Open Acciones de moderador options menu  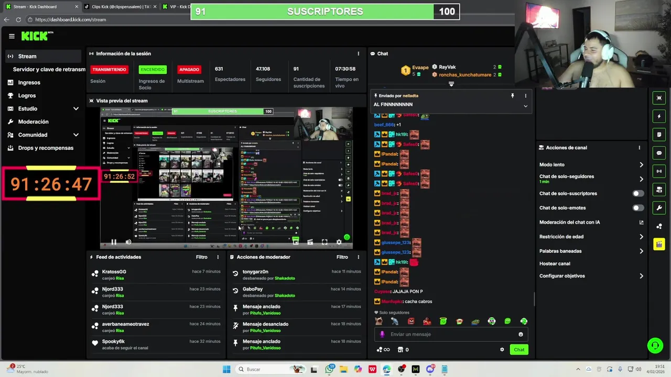click(x=359, y=257)
